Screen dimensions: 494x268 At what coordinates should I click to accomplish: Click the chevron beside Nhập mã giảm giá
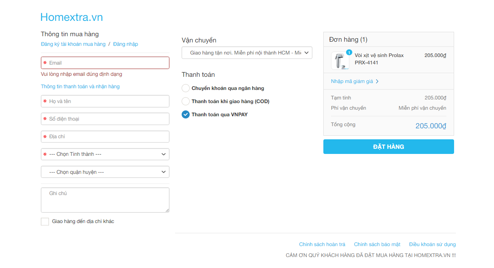point(377,82)
